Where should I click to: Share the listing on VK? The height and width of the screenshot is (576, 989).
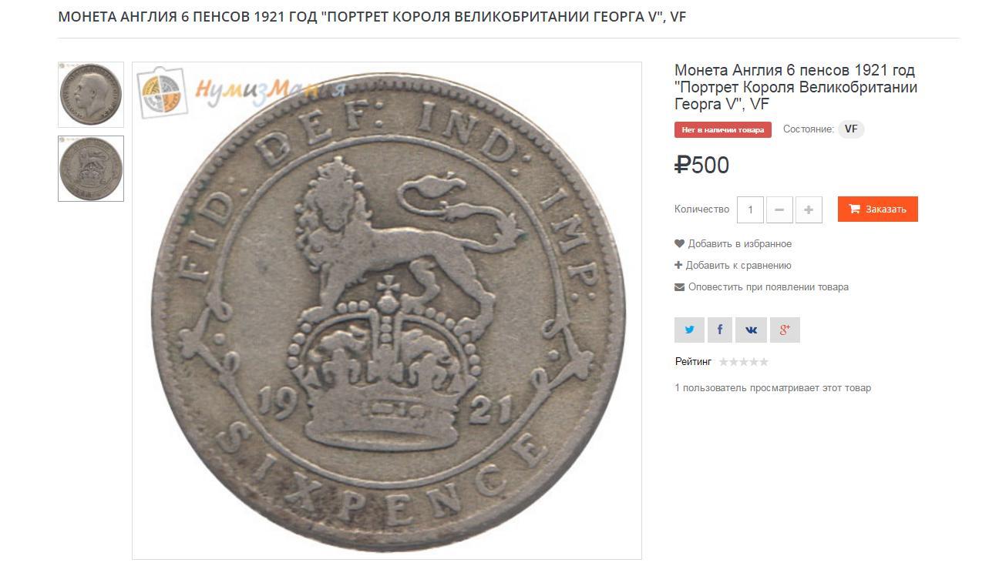[751, 330]
